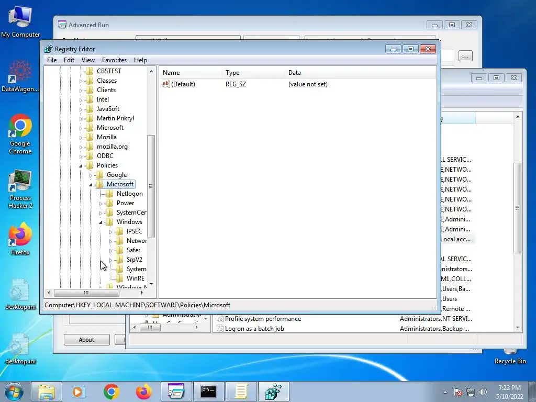Open the Favorites menu in Registry Editor

pos(114,60)
